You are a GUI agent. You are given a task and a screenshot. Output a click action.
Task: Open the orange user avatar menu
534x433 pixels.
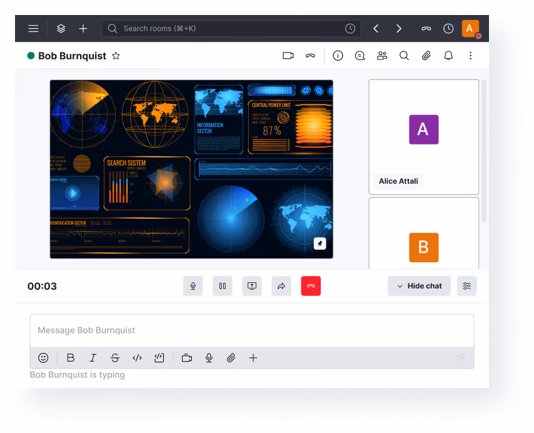coord(470,29)
